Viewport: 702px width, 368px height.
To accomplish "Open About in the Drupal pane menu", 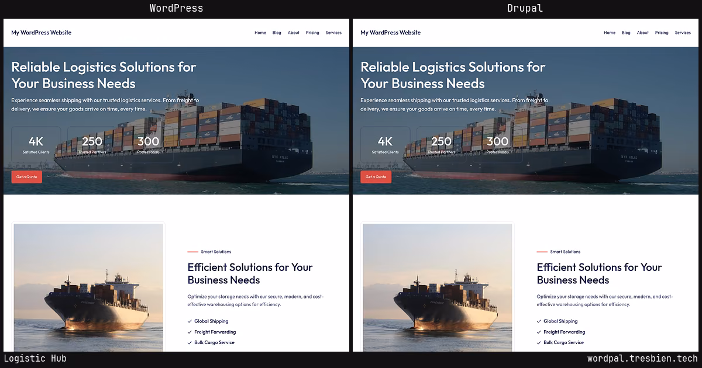I will (643, 33).
